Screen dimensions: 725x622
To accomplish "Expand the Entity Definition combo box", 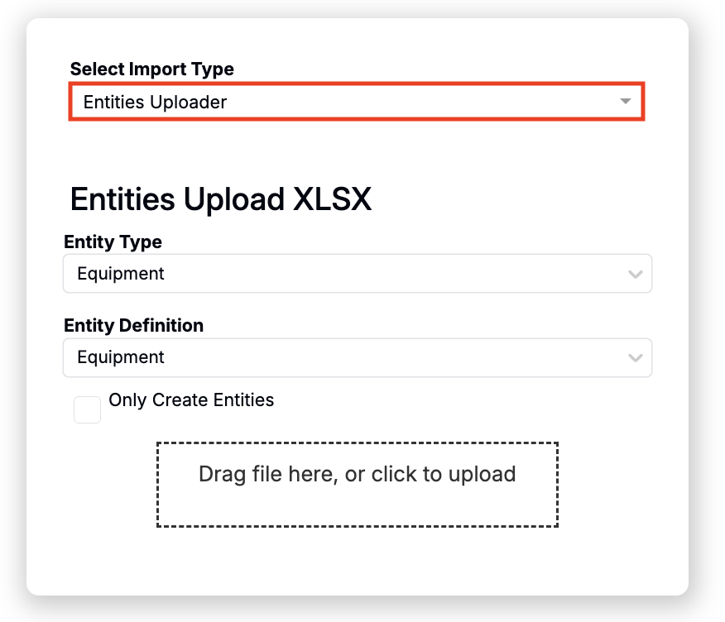I will pos(357,358).
